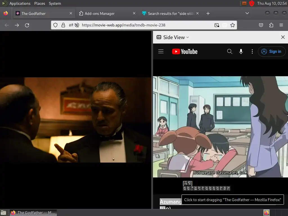Click The Godfather movie video
This screenshot has height=216, width=288.
pyautogui.click(x=76, y=120)
